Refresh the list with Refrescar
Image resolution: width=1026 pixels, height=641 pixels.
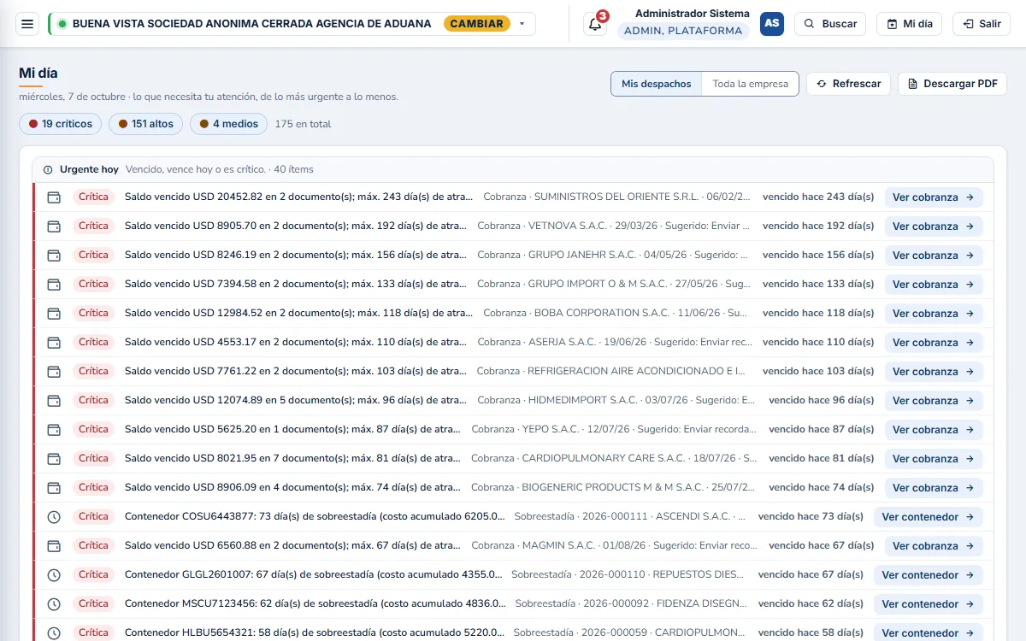tap(849, 84)
